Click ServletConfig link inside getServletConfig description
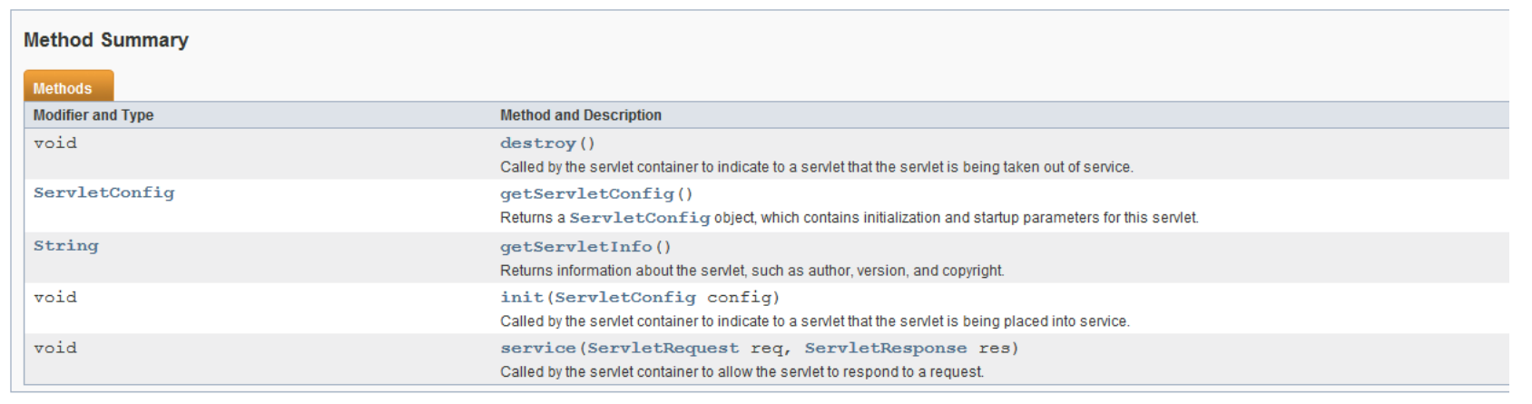The height and width of the screenshot is (404, 1532). pos(640,218)
